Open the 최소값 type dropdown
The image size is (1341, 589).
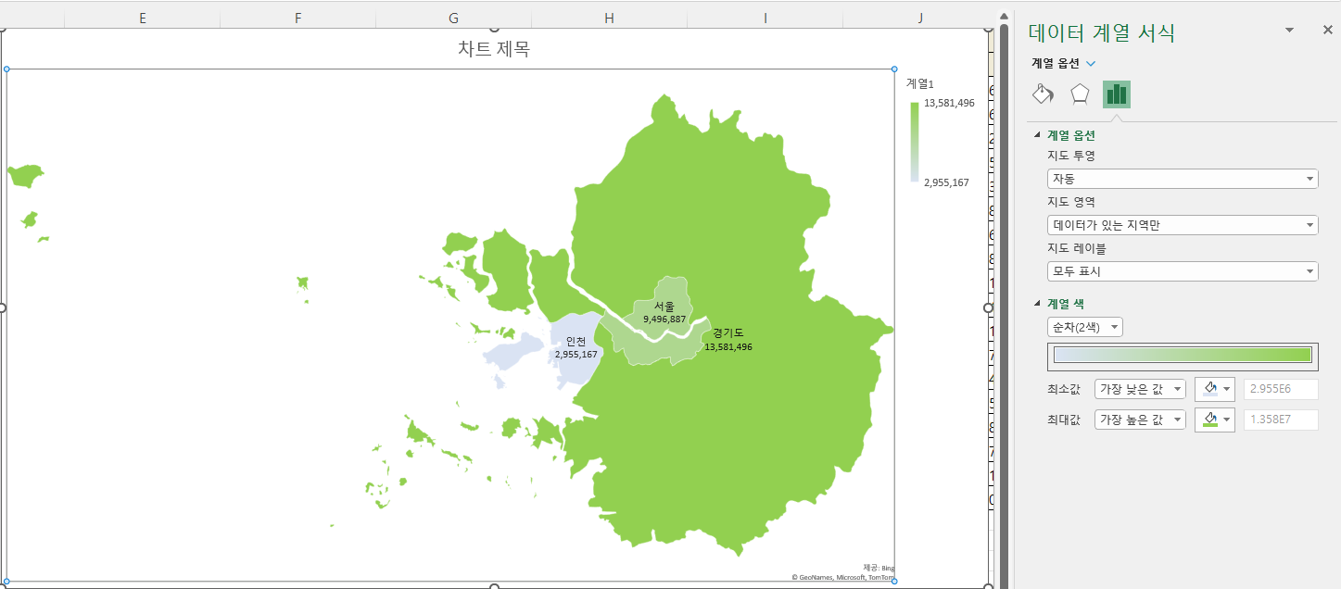tap(1140, 389)
